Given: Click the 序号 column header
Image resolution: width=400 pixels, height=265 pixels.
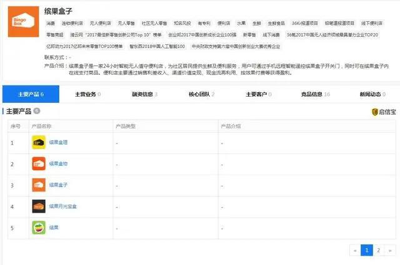Looking at the screenshot, I should [x=15, y=126].
